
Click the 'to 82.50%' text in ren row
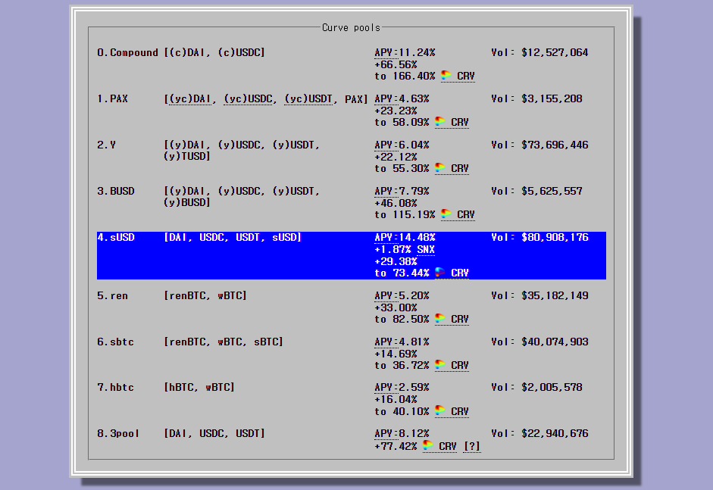[402, 319]
